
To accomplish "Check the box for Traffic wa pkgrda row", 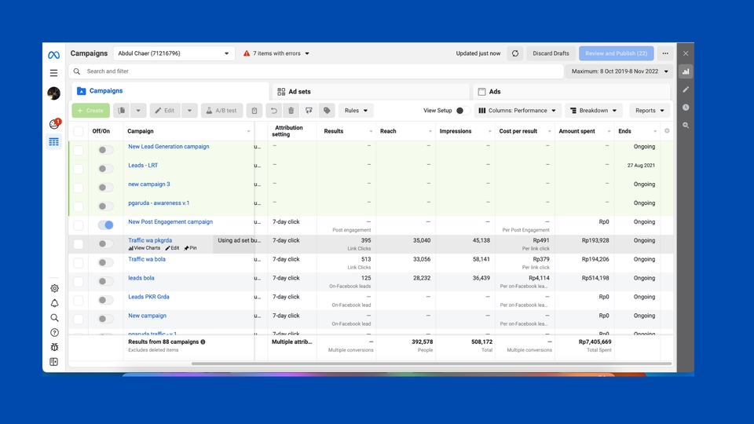I will [79, 244].
